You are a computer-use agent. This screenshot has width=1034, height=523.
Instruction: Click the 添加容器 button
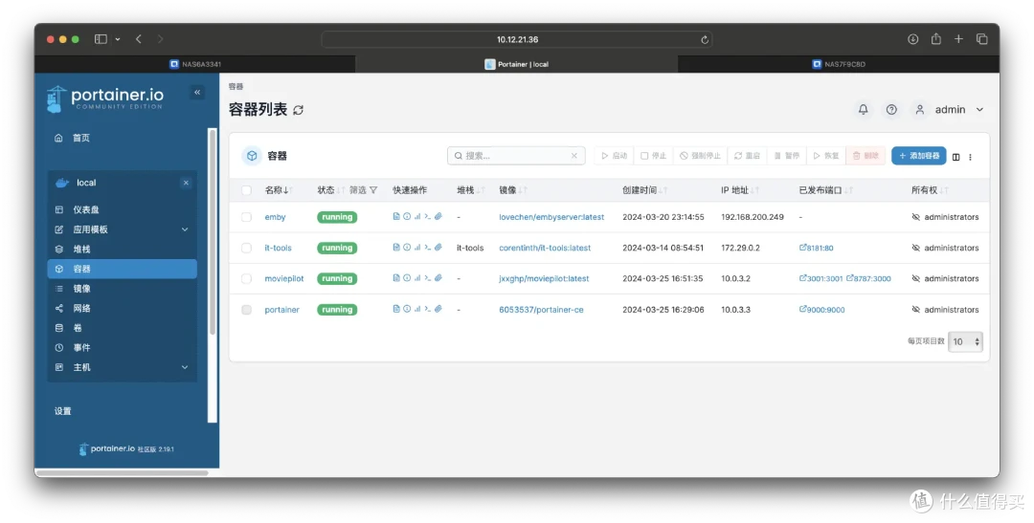[918, 156]
